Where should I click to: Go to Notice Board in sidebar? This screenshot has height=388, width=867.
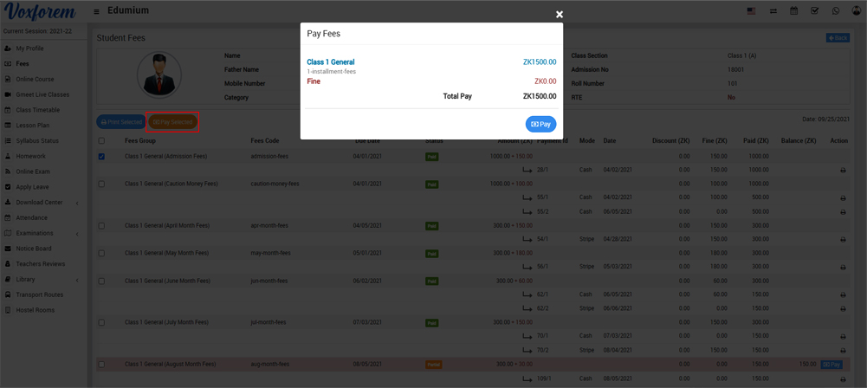click(x=33, y=249)
